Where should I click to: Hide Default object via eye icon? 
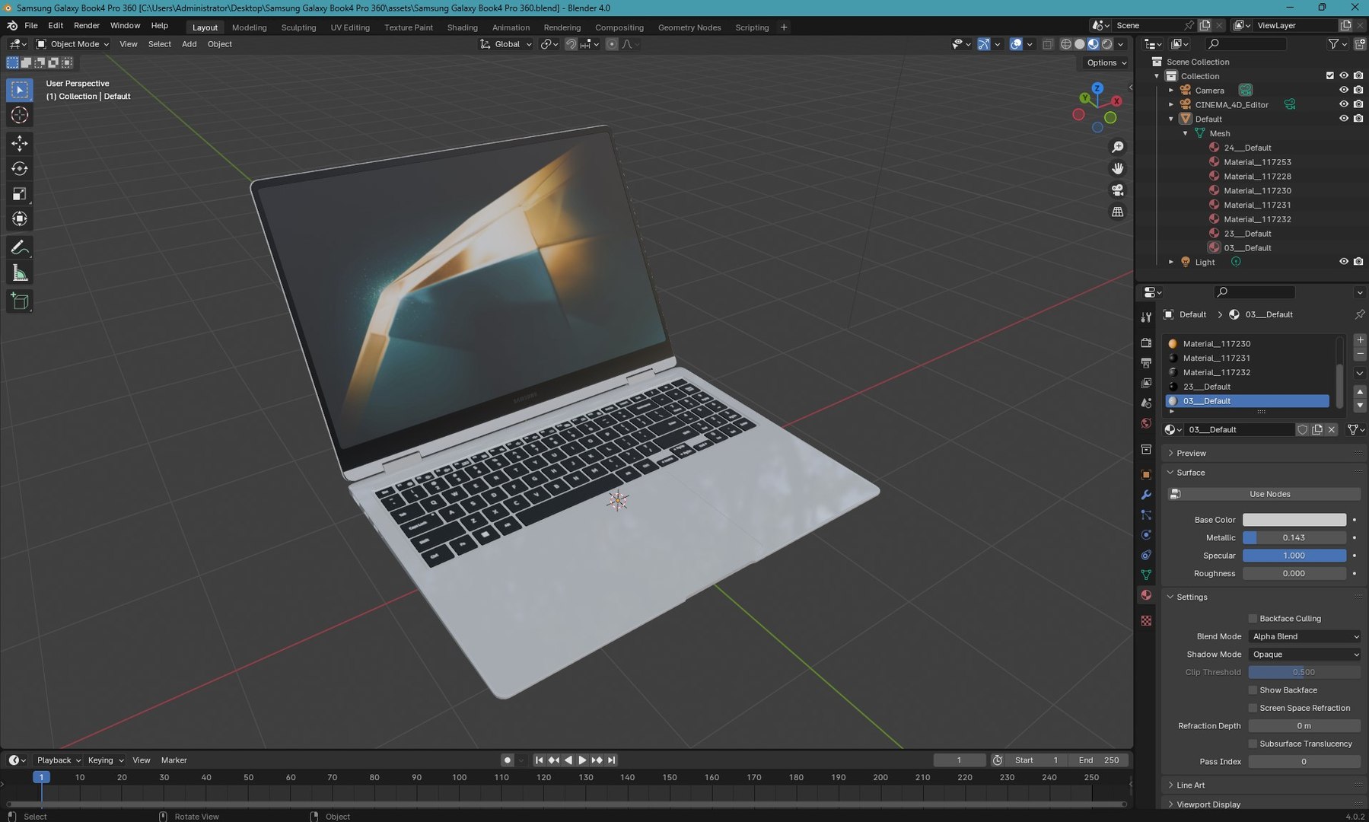[x=1344, y=119]
